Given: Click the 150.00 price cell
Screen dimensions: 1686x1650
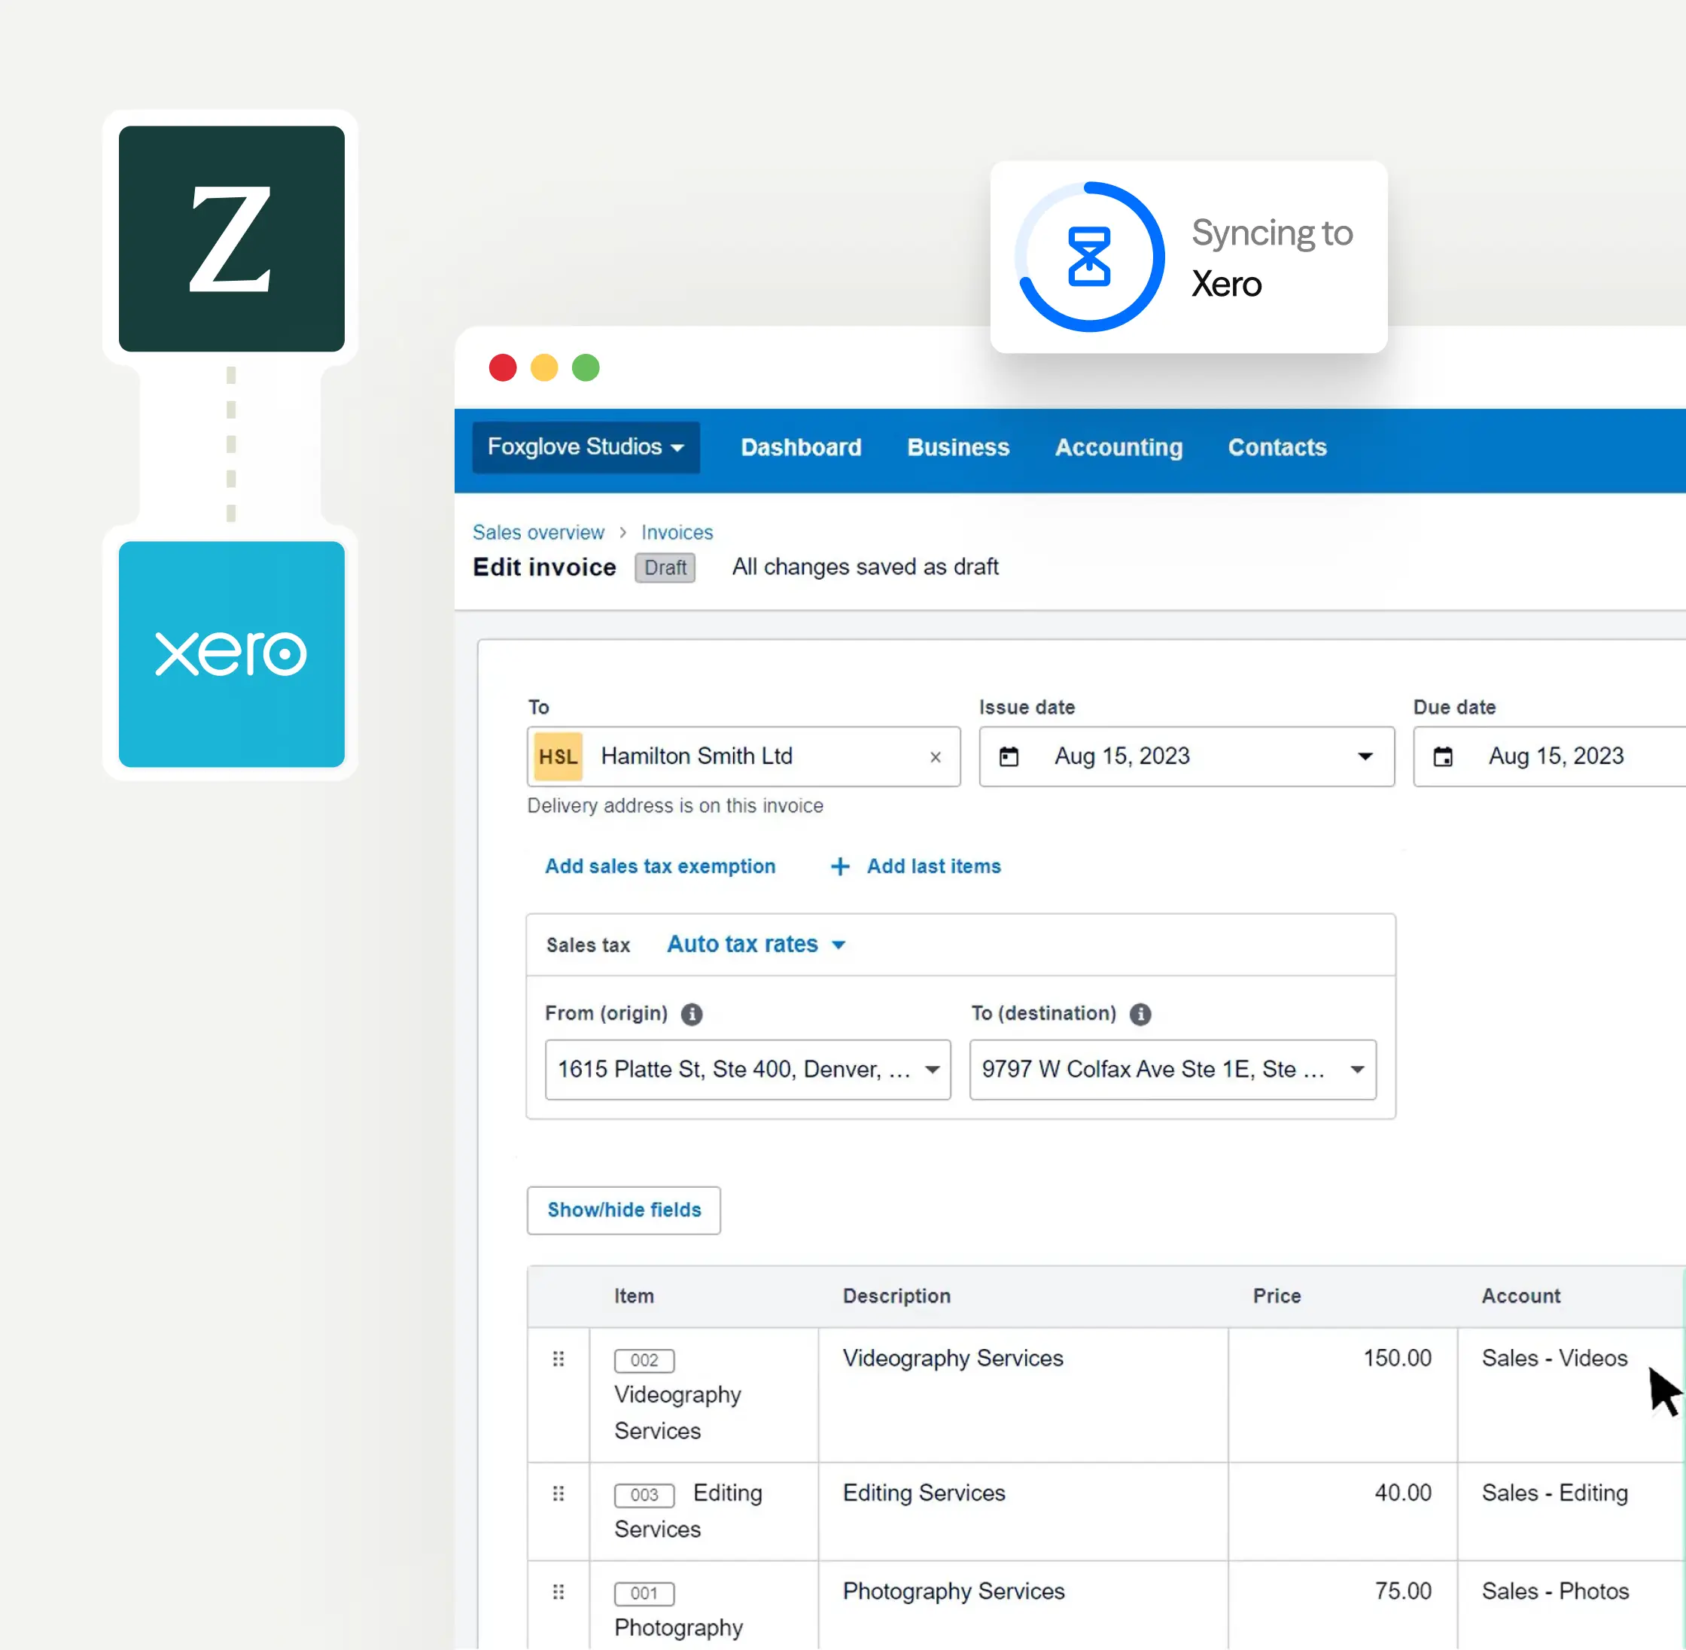Looking at the screenshot, I should click(x=1395, y=1358).
